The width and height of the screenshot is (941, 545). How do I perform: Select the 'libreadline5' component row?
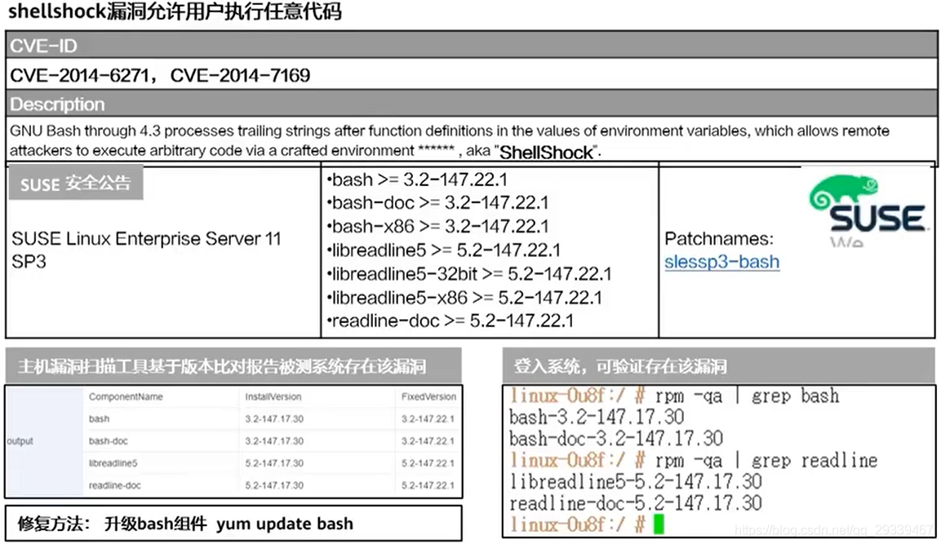coord(273,463)
